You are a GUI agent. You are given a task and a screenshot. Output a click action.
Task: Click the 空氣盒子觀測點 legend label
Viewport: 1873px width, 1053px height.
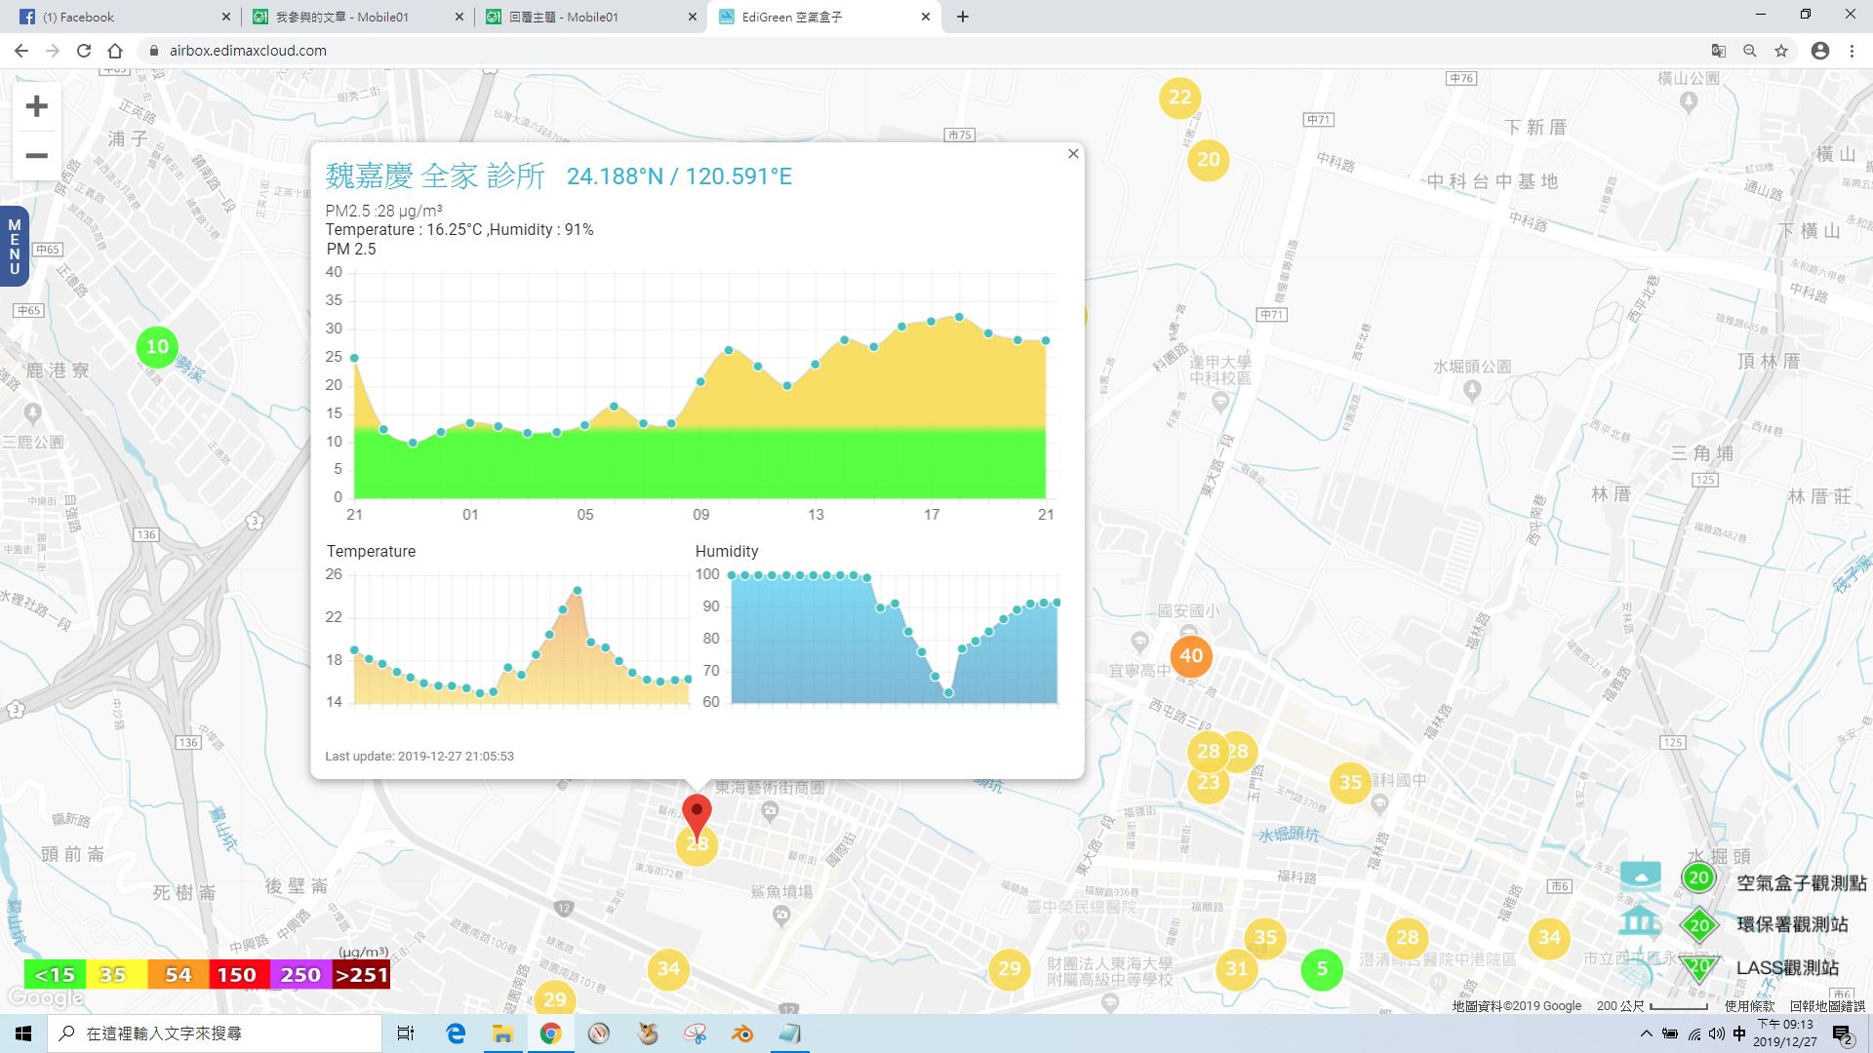point(1802,883)
